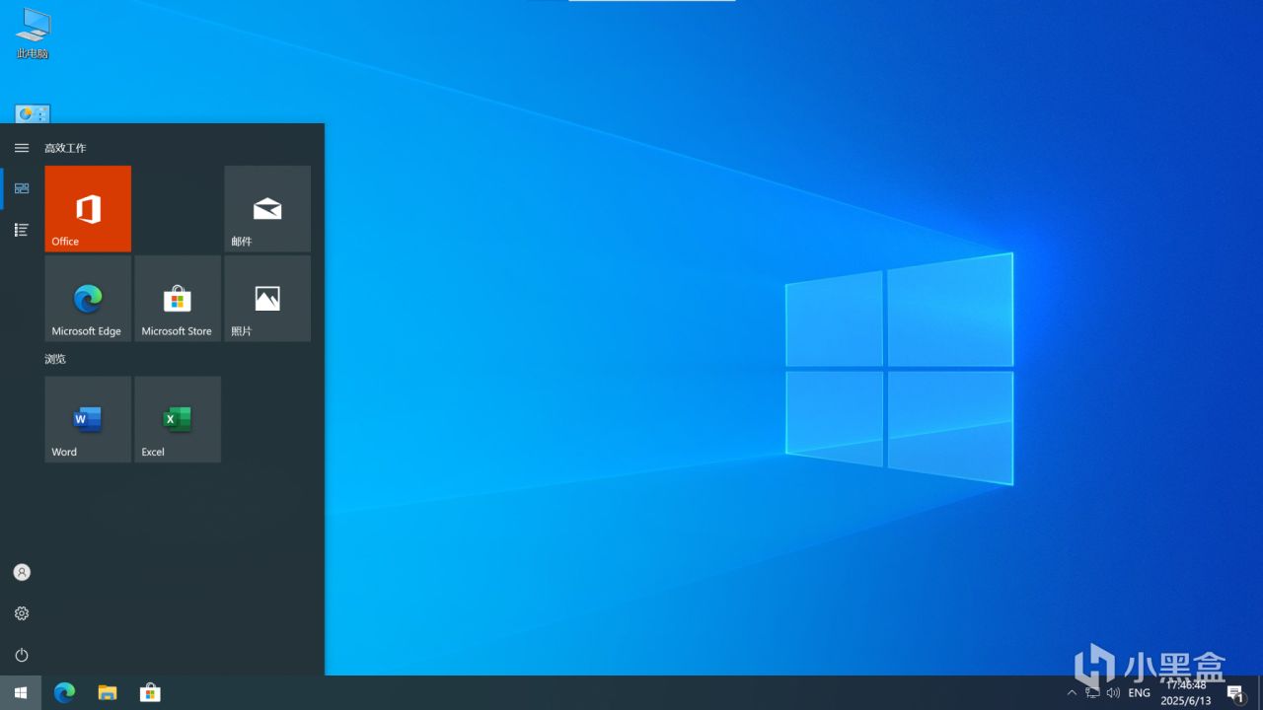This screenshot has width=1263, height=710.
Task: Click the Power icon in Start menu
Action: click(22, 655)
